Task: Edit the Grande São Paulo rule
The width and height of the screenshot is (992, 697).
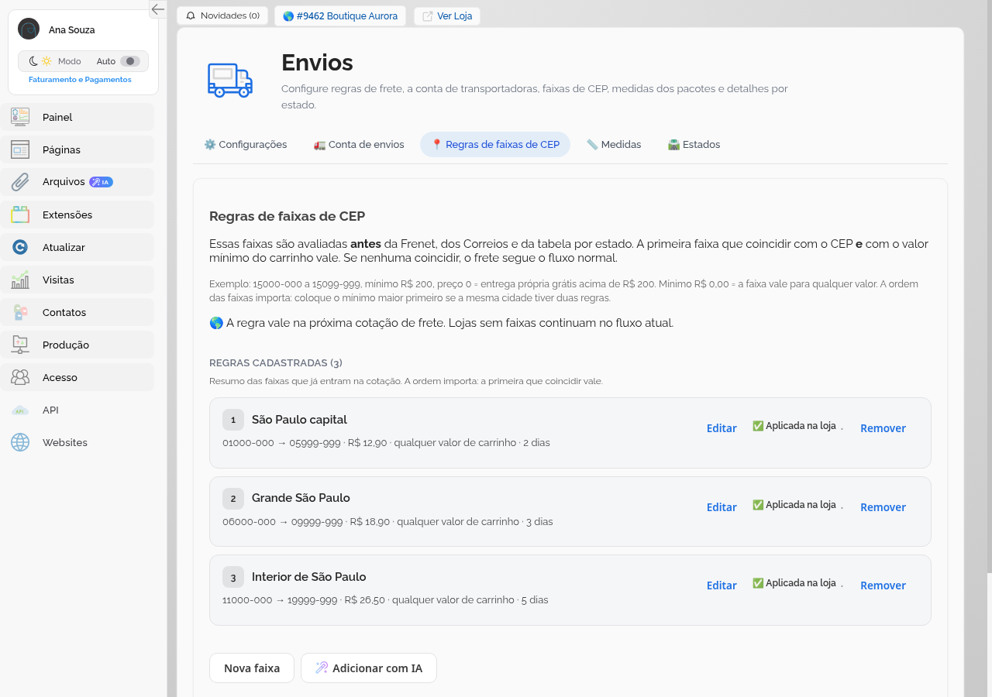Action: coord(722,507)
